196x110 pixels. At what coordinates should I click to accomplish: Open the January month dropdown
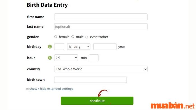pyautogui.click(x=79, y=47)
